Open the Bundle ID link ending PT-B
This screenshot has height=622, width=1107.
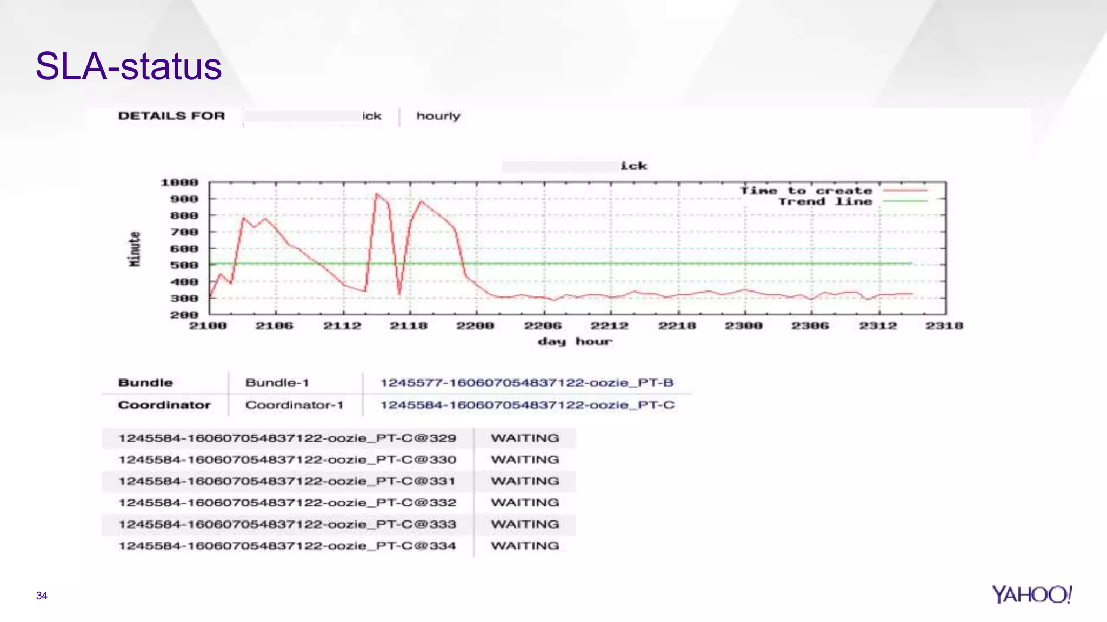pos(527,383)
